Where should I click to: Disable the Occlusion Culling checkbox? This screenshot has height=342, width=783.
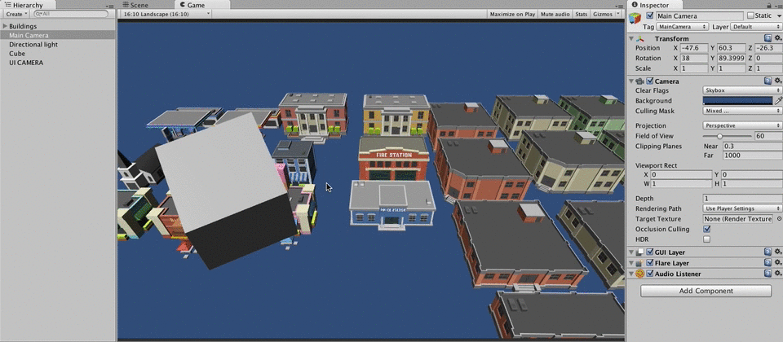[706, 229]
